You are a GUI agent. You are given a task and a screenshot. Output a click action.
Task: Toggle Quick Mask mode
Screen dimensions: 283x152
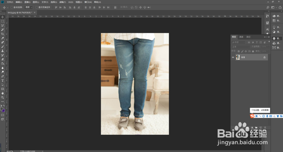point(3,115)
